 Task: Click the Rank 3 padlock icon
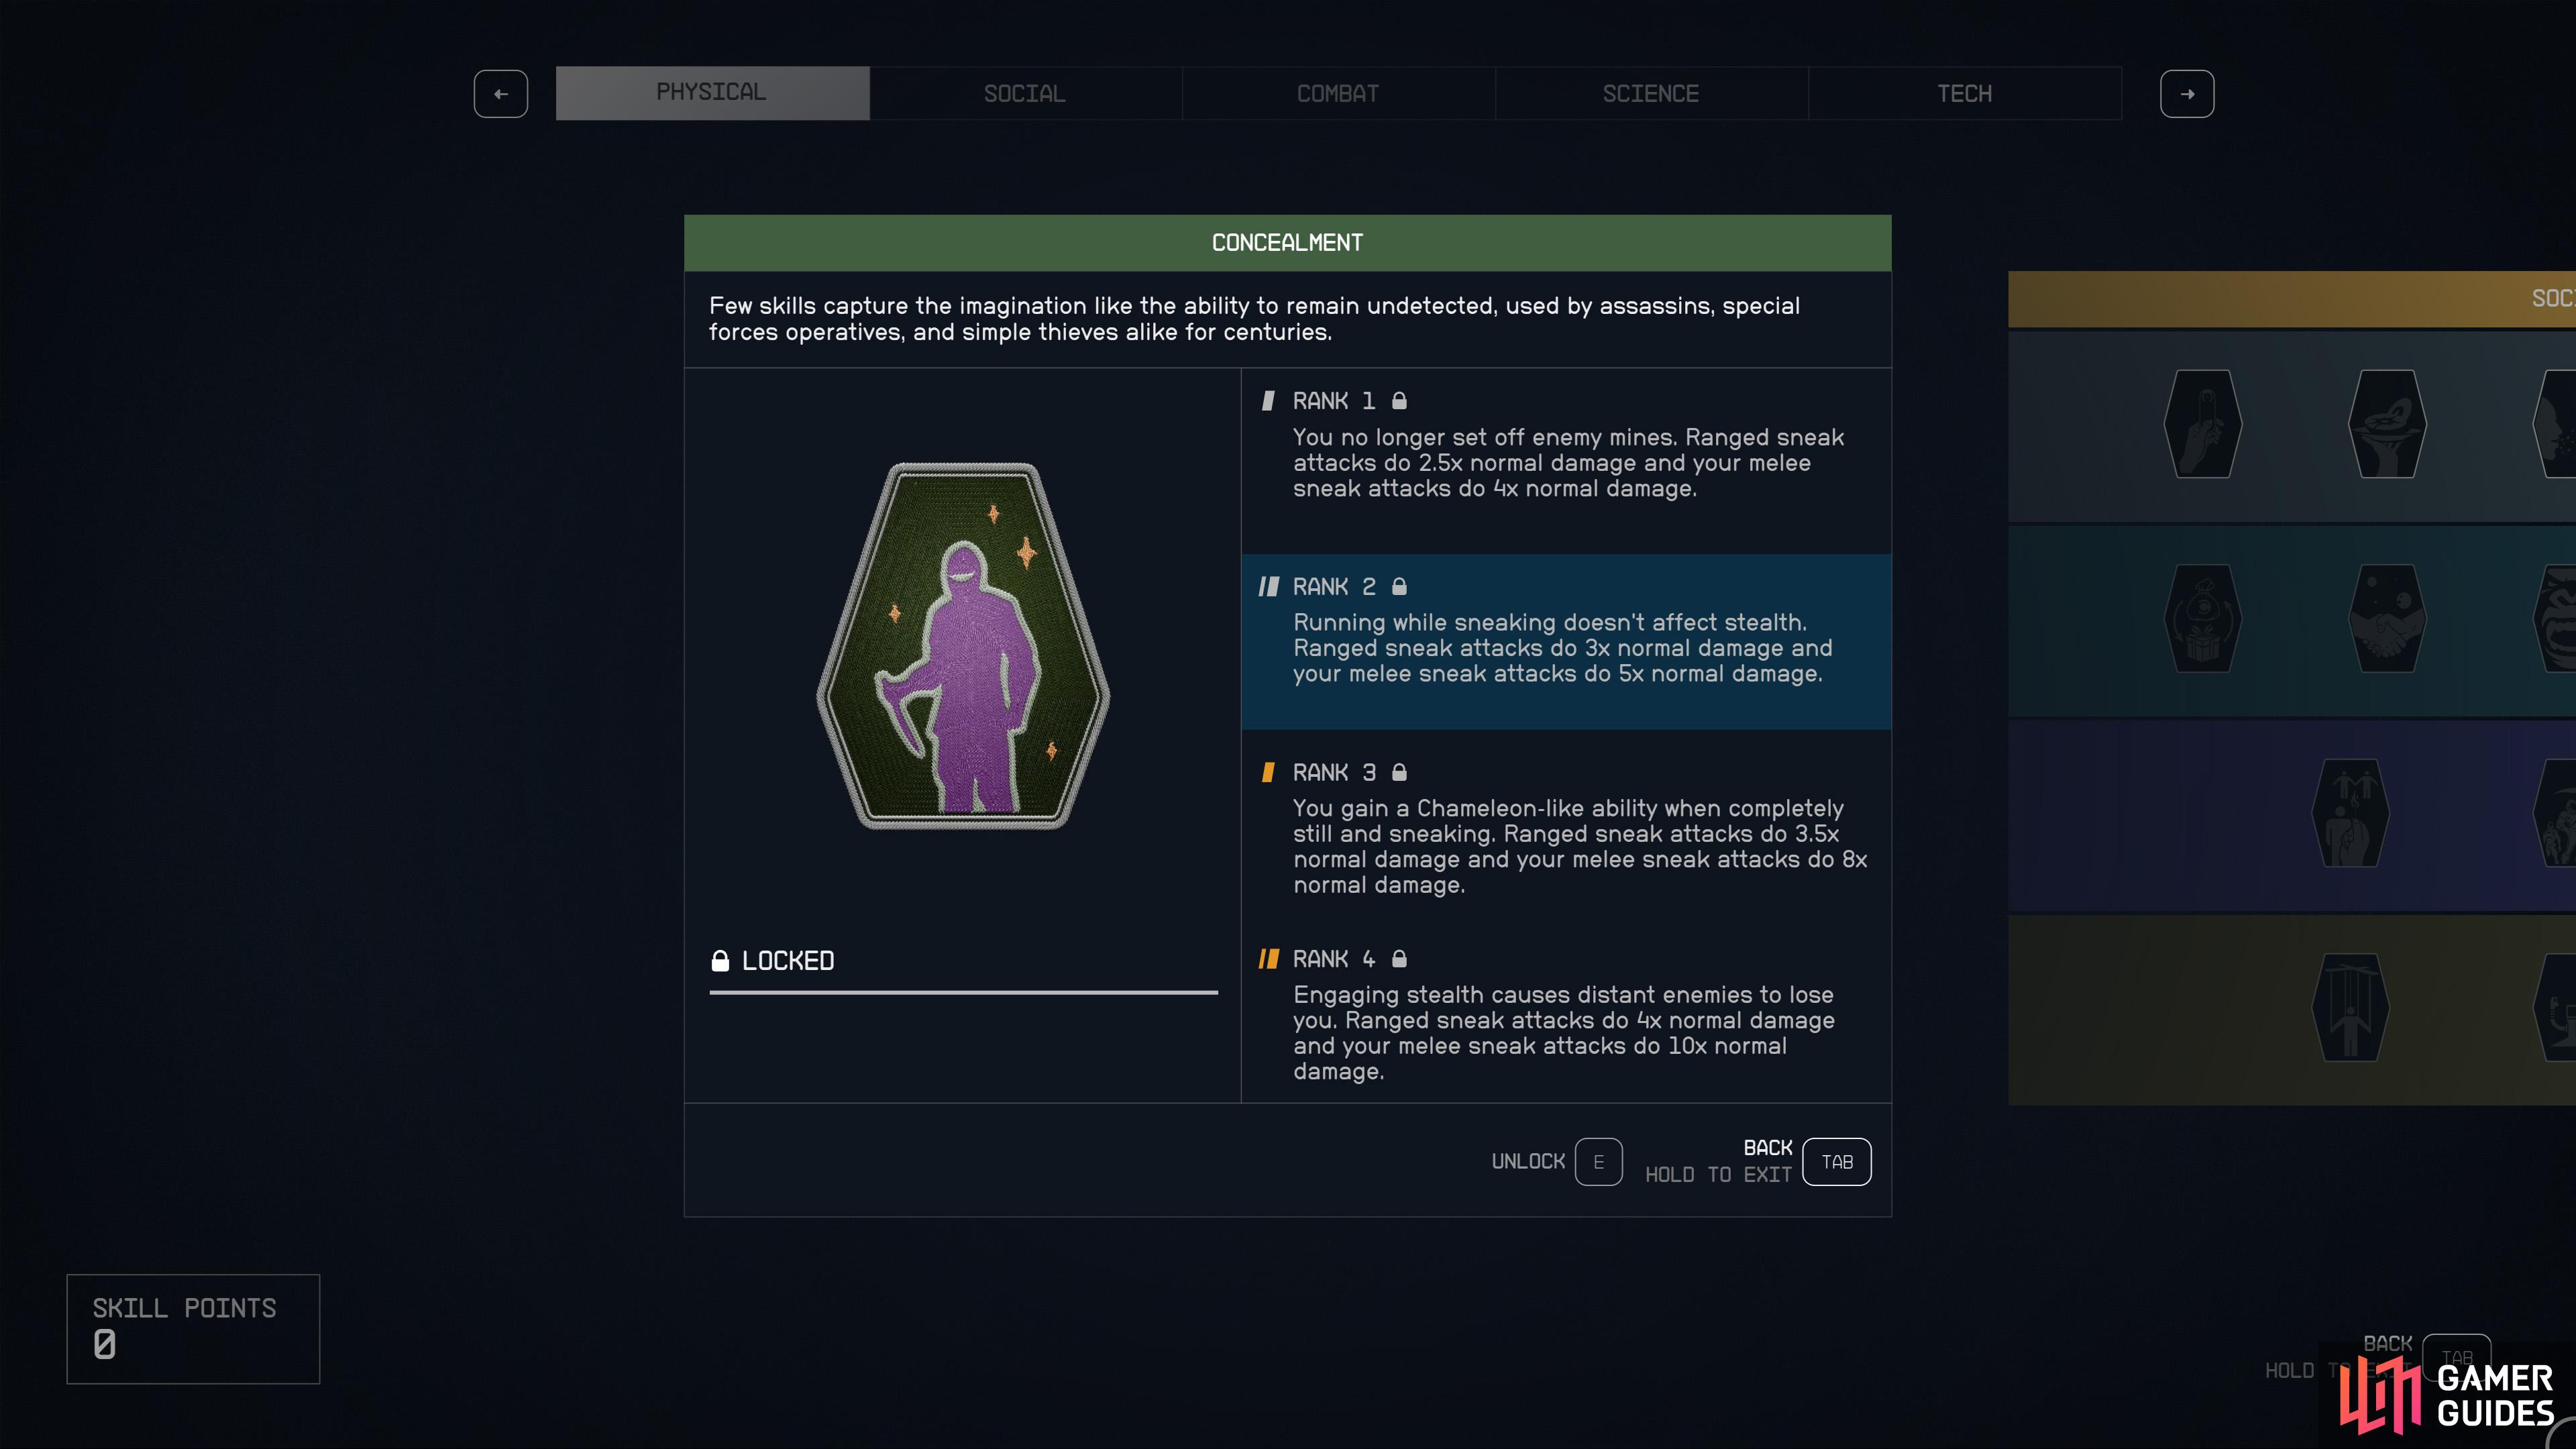click(x=1400, y=772)
